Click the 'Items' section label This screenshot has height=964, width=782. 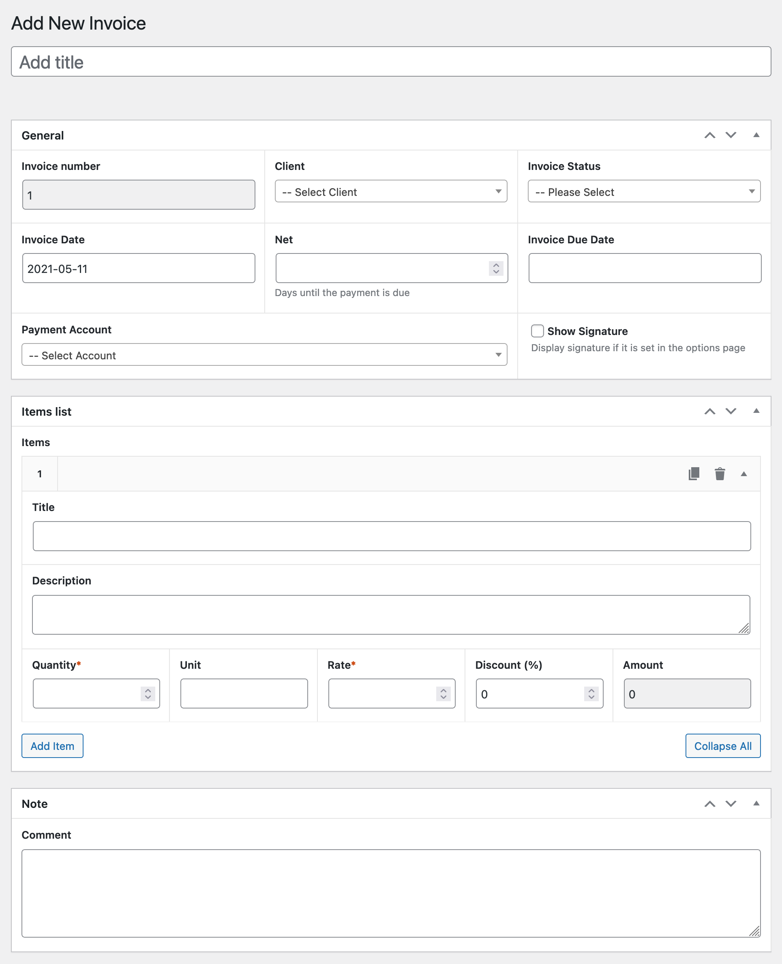point(36,442)
